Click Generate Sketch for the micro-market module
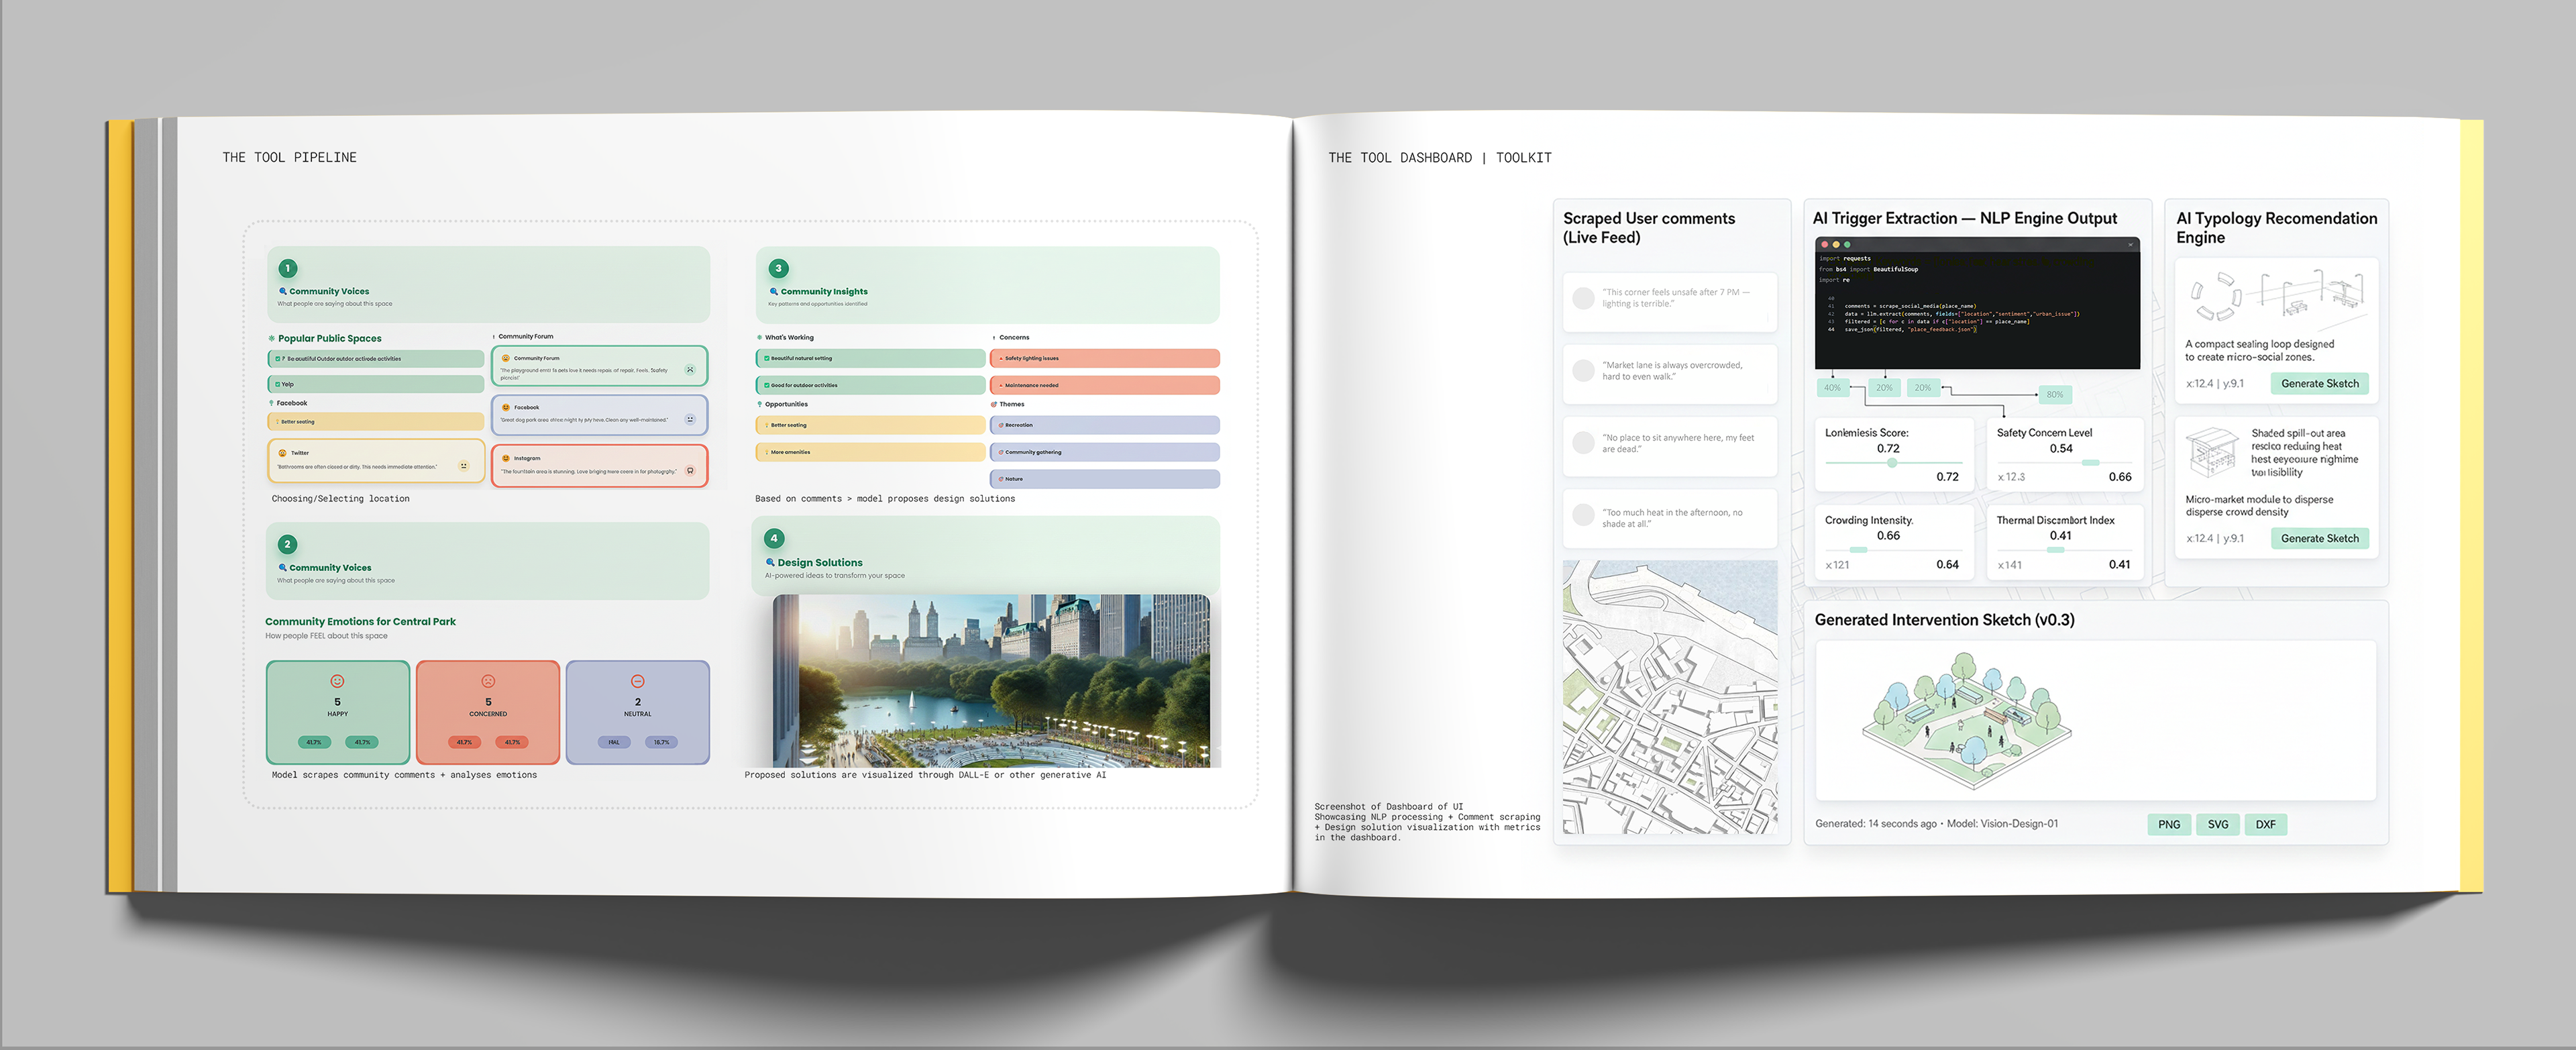The height and width of the screenshot is (1050, 2576). click(x=2319, y=538)
